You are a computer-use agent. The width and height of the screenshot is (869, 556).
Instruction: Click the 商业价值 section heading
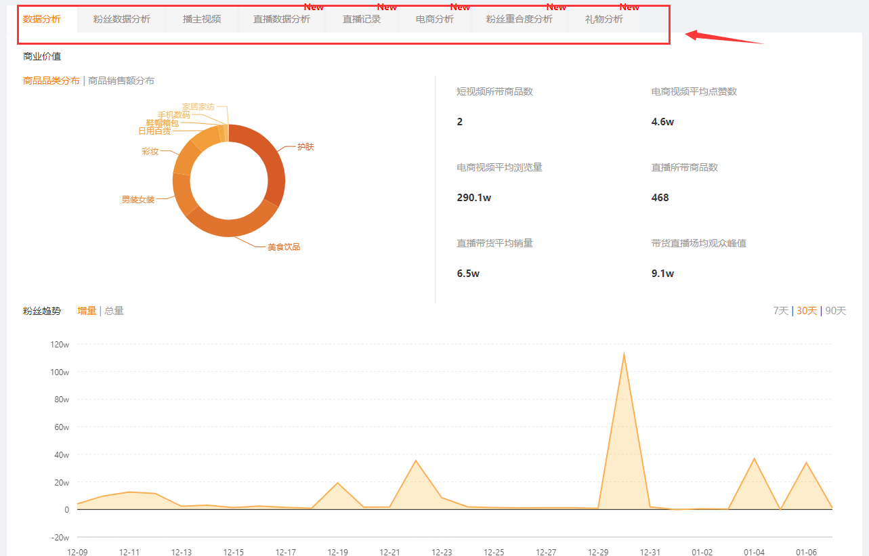(42, 56)
